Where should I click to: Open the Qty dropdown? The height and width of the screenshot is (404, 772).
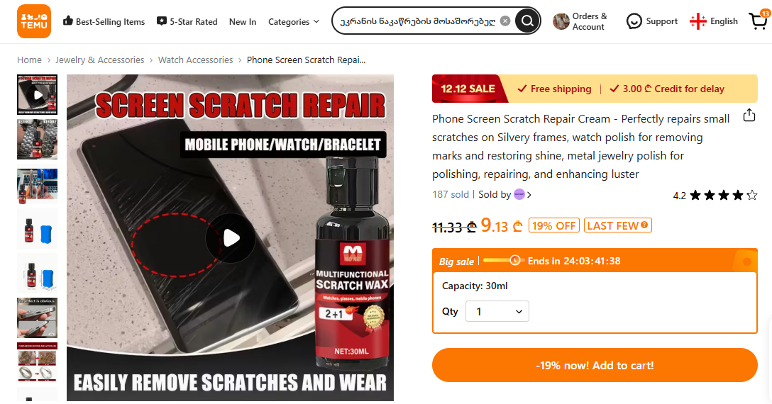pos(497,311)
